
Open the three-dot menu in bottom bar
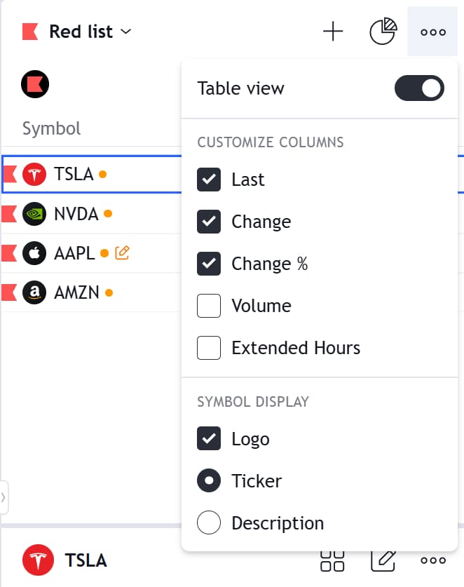pos(433,560)
